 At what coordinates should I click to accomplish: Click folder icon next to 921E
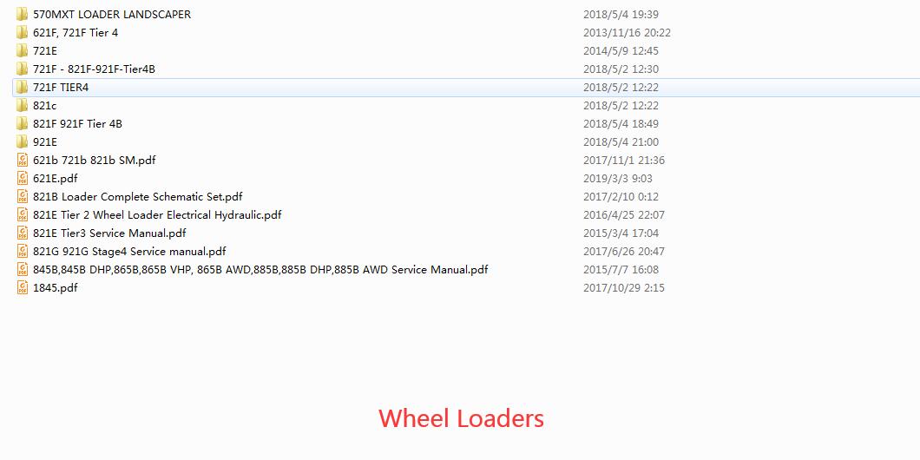coord(23,141)
